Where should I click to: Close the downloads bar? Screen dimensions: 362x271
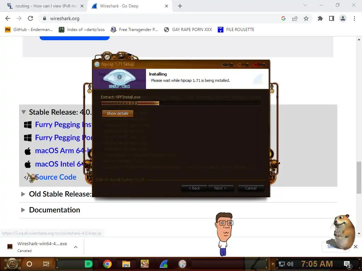click(x=356, y=247)
